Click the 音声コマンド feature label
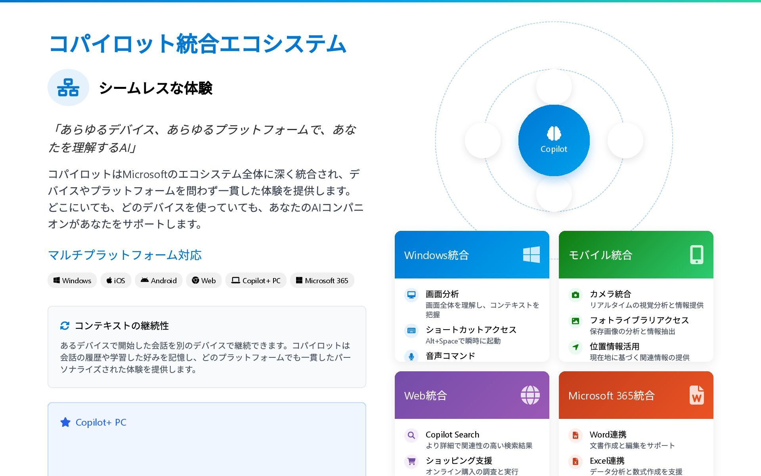This screenshot has width=761, height=476. tap(450, 356)
